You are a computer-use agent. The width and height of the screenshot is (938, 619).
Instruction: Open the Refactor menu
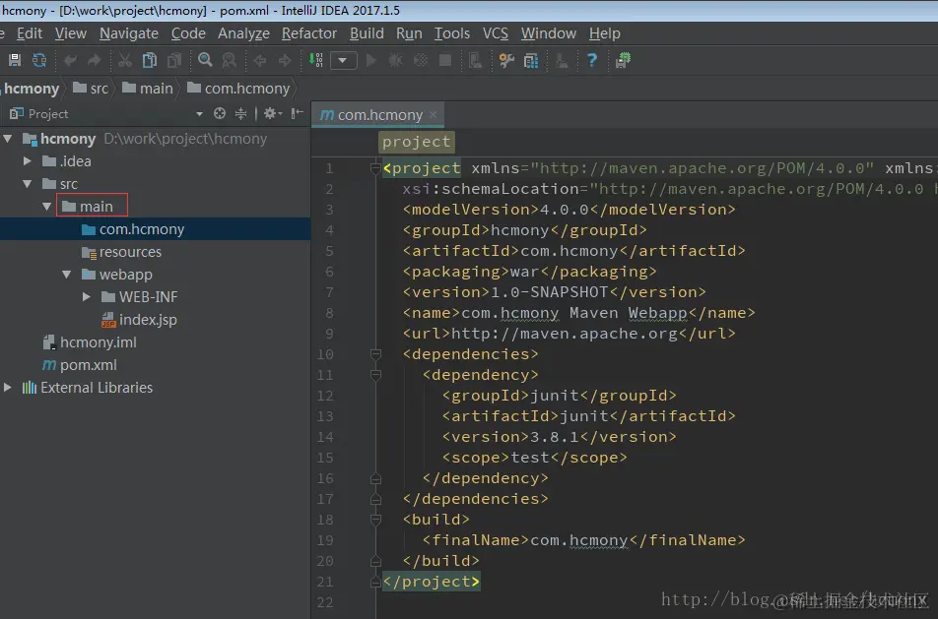pos(308,32)
